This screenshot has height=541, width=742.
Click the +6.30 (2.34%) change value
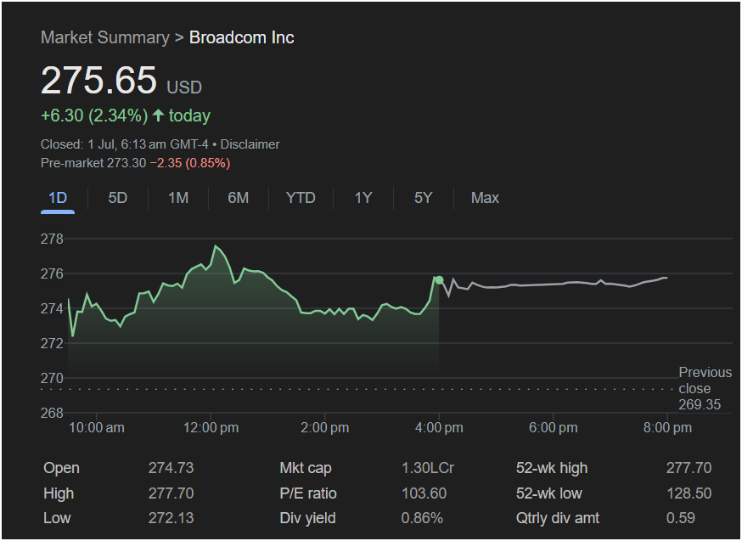click(x=94, y=116)
